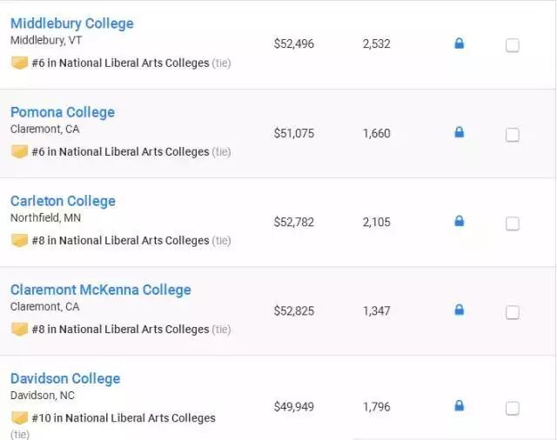The image size is (557, 440).
Task: Visit the Carleton College page link
Action: tap(63, 201)
